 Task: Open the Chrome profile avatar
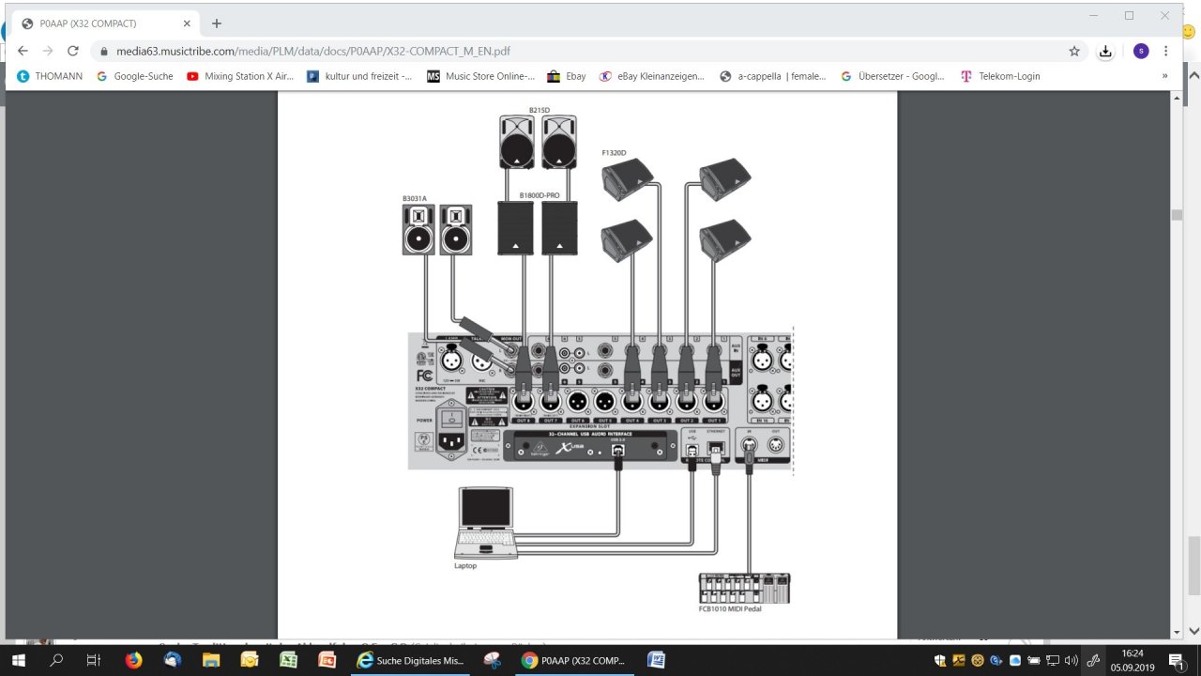pos(1141,51)
